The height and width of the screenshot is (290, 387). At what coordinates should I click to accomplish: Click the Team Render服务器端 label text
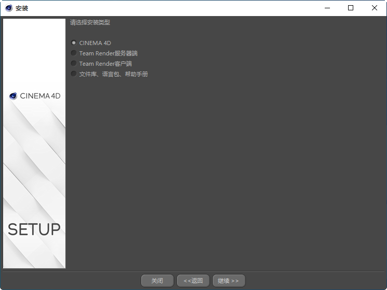pos(108,53)
